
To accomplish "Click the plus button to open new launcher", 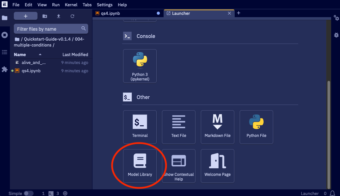I will tap(26, 16).
